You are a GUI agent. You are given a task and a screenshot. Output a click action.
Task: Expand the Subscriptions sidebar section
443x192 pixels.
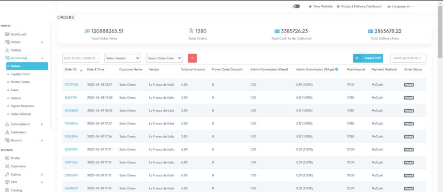pyautogui.click(x=42, y=124)
